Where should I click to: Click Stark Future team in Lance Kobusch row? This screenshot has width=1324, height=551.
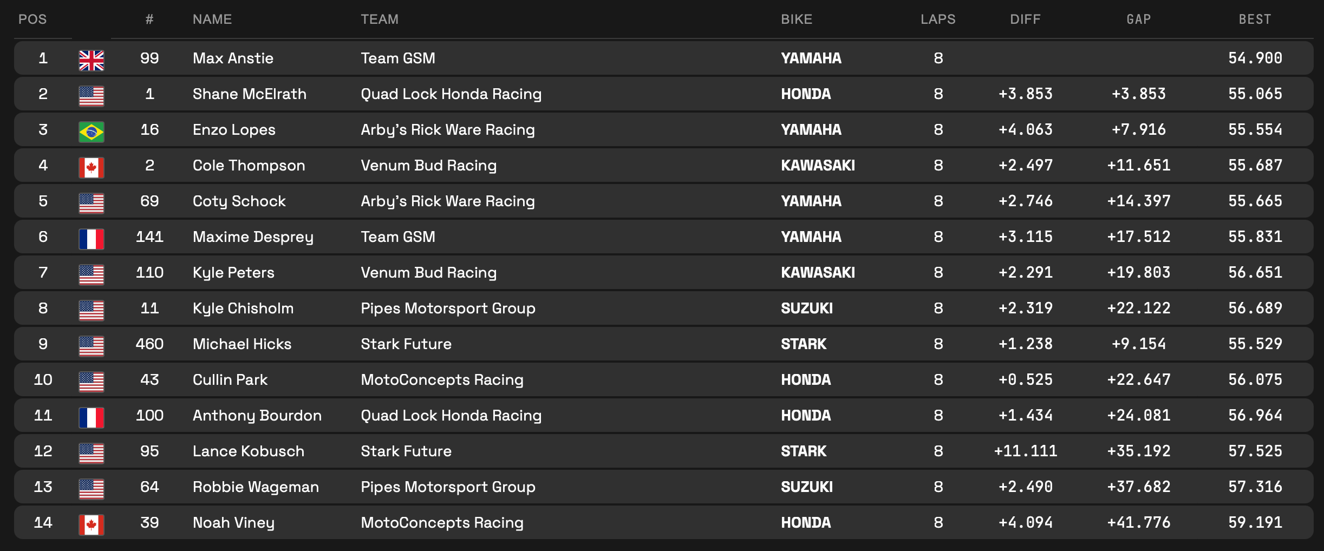[406, 451]
